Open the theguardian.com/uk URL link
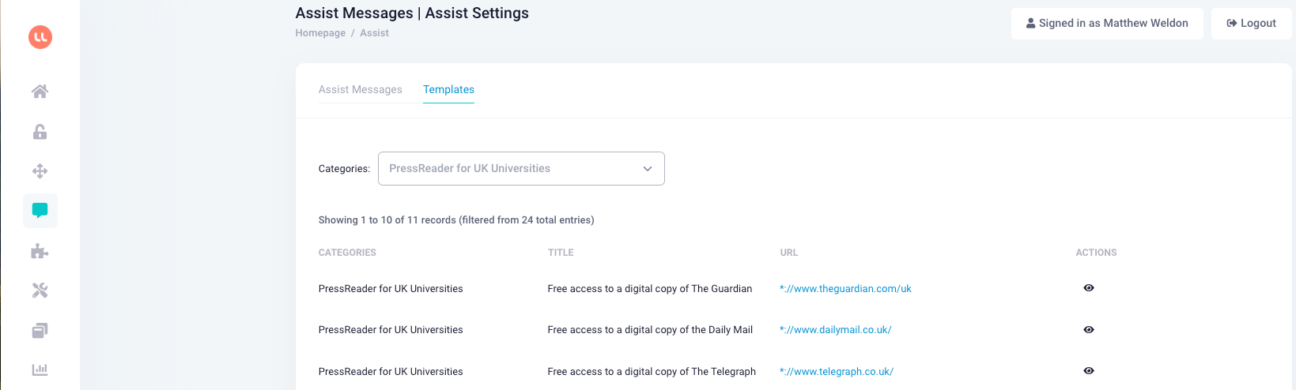The image size is (1296, 390). coord(845,289)
